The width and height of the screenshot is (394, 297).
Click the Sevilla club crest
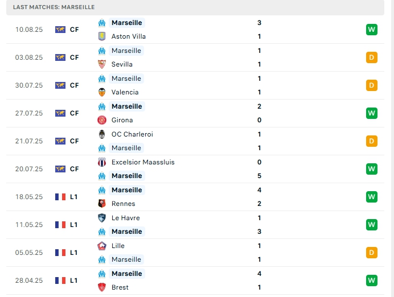click(102, 64)
